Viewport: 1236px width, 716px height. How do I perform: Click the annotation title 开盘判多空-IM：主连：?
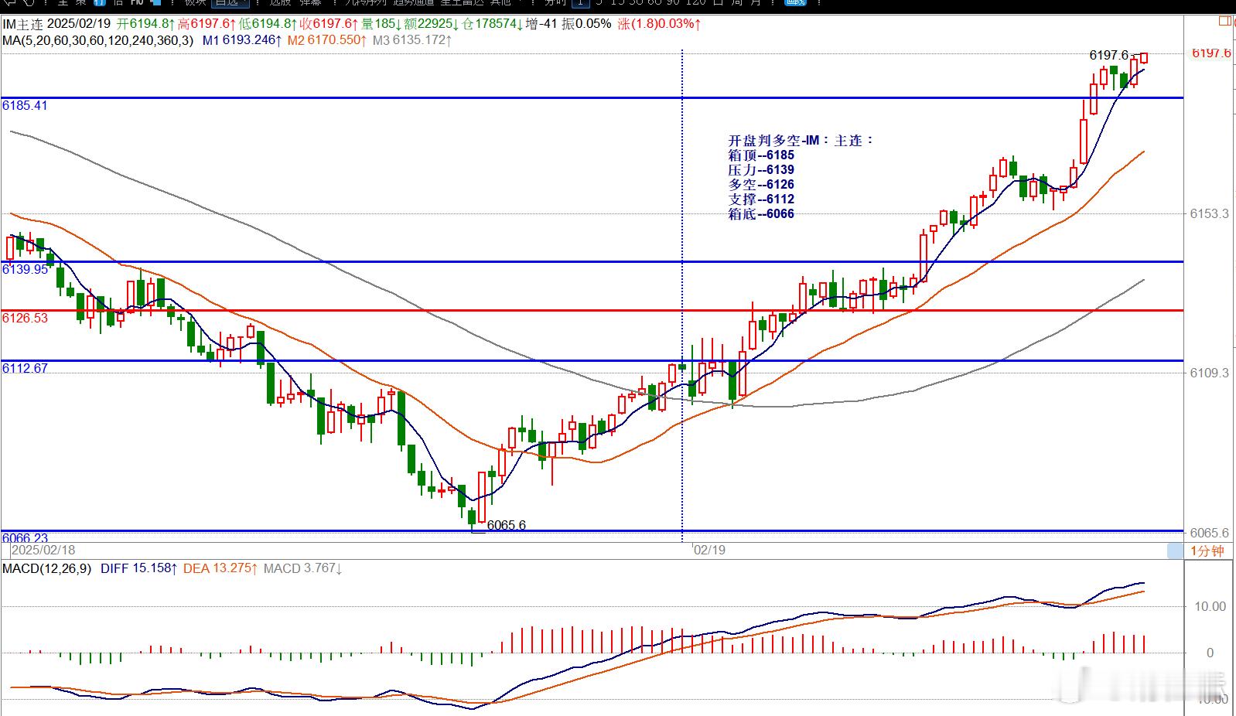(801, 141)
